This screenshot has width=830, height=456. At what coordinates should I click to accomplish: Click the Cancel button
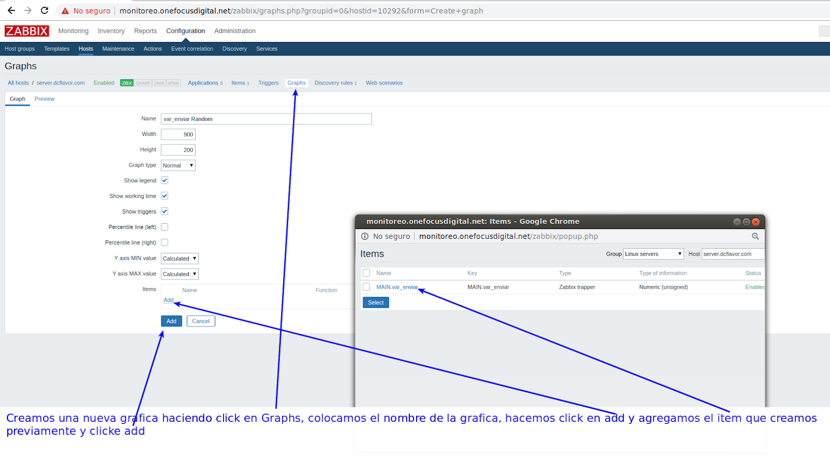pyautogui.click(x=201, y=321)
